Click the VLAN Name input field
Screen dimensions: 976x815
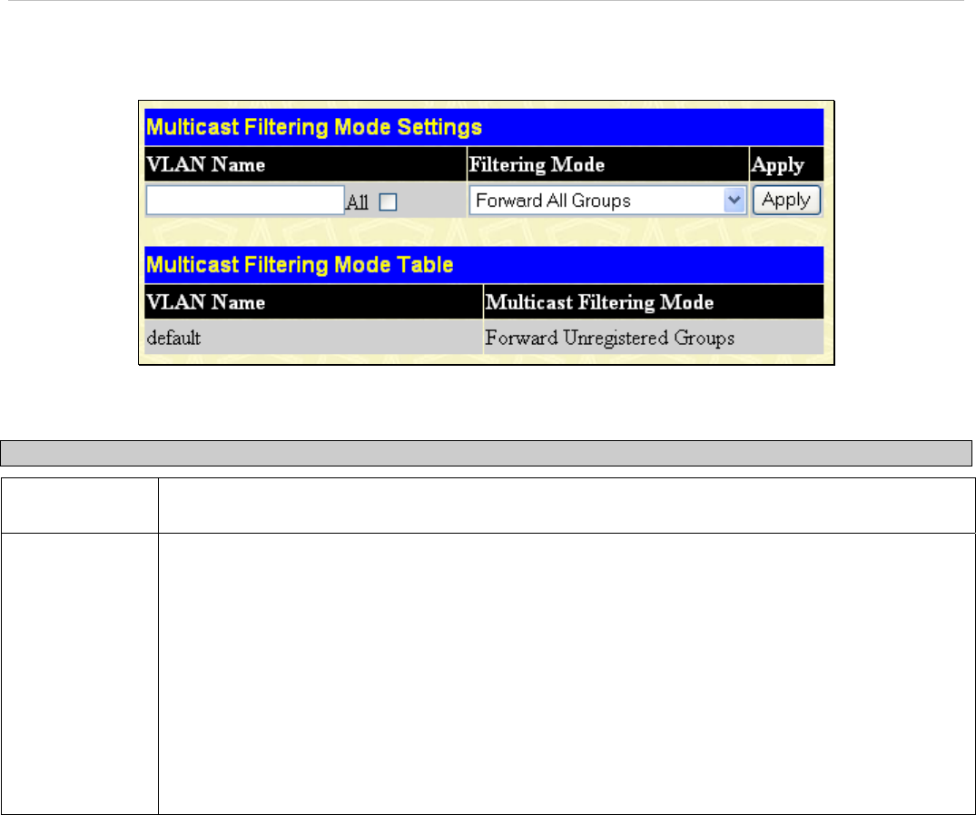245,201
